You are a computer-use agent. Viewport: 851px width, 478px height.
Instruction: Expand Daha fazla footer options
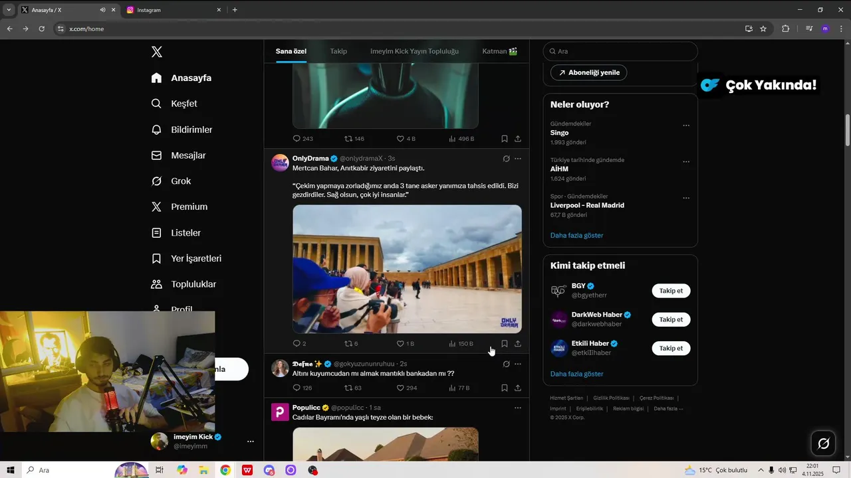(x=668, y=408)
